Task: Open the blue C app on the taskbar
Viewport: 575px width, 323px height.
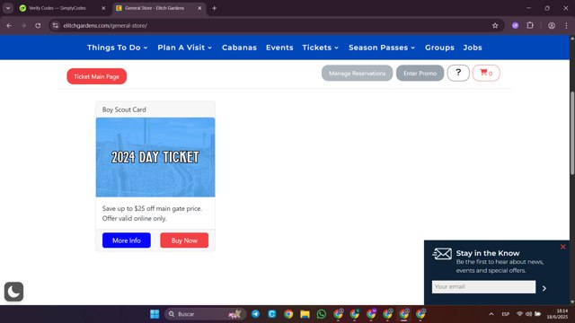Action: coord(271,314)
